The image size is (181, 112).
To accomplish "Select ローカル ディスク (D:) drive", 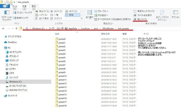I will pyautogui.click(x=16, y=86).
